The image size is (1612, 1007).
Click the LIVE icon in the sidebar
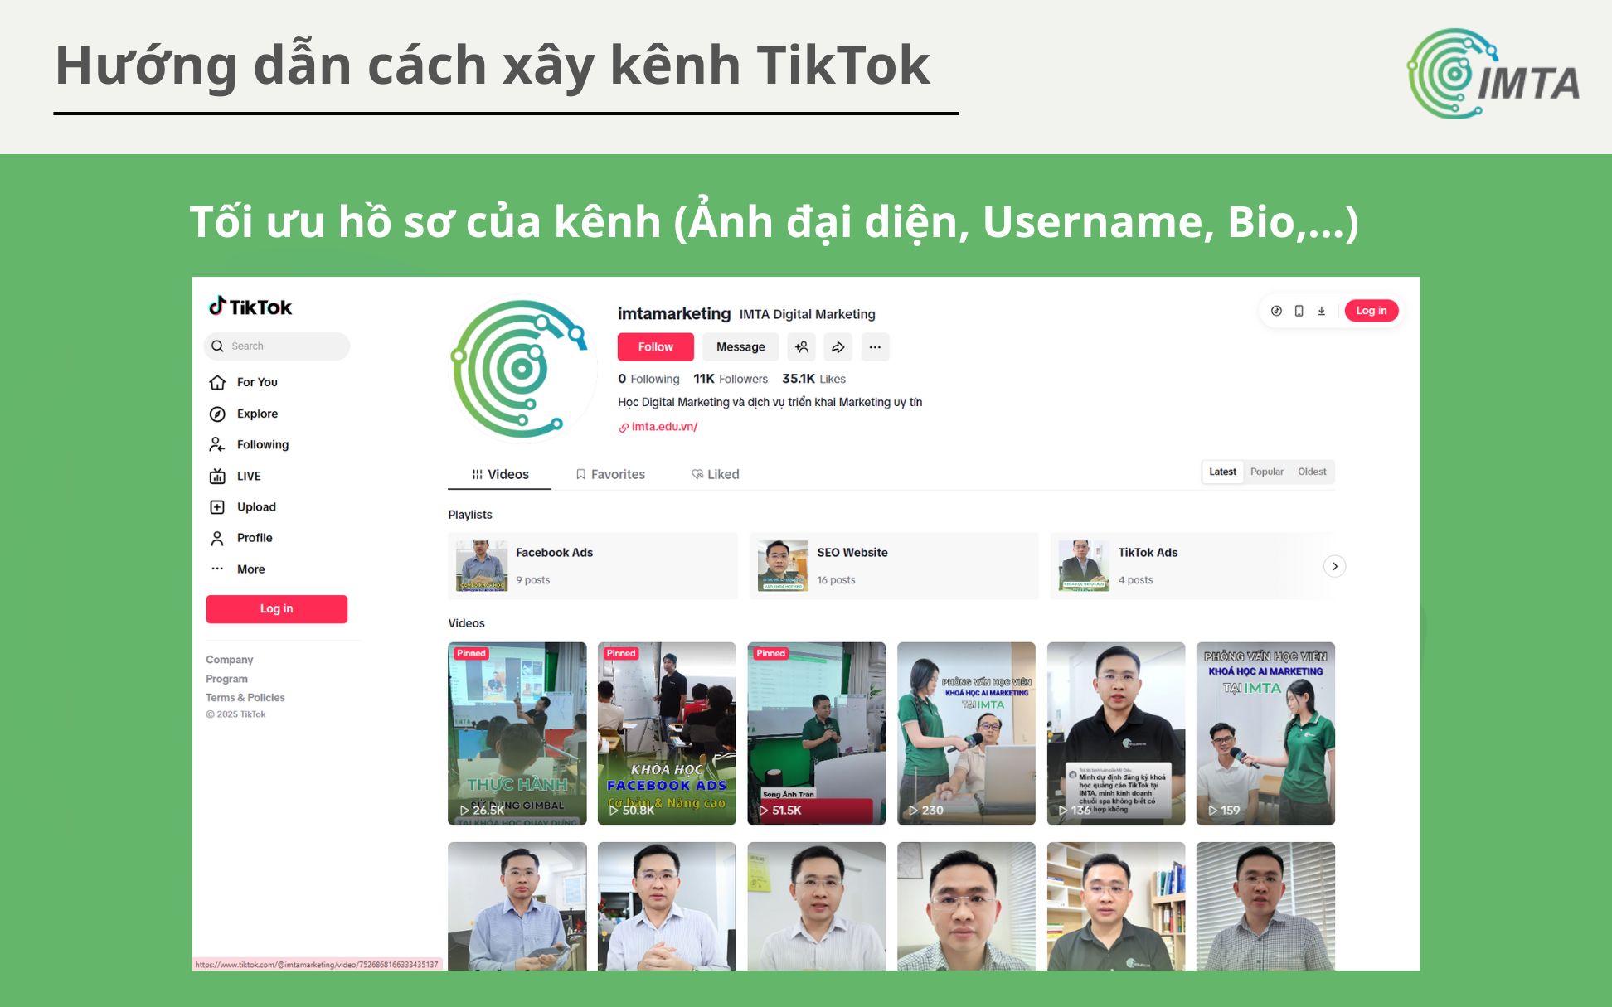pos(217,476)
